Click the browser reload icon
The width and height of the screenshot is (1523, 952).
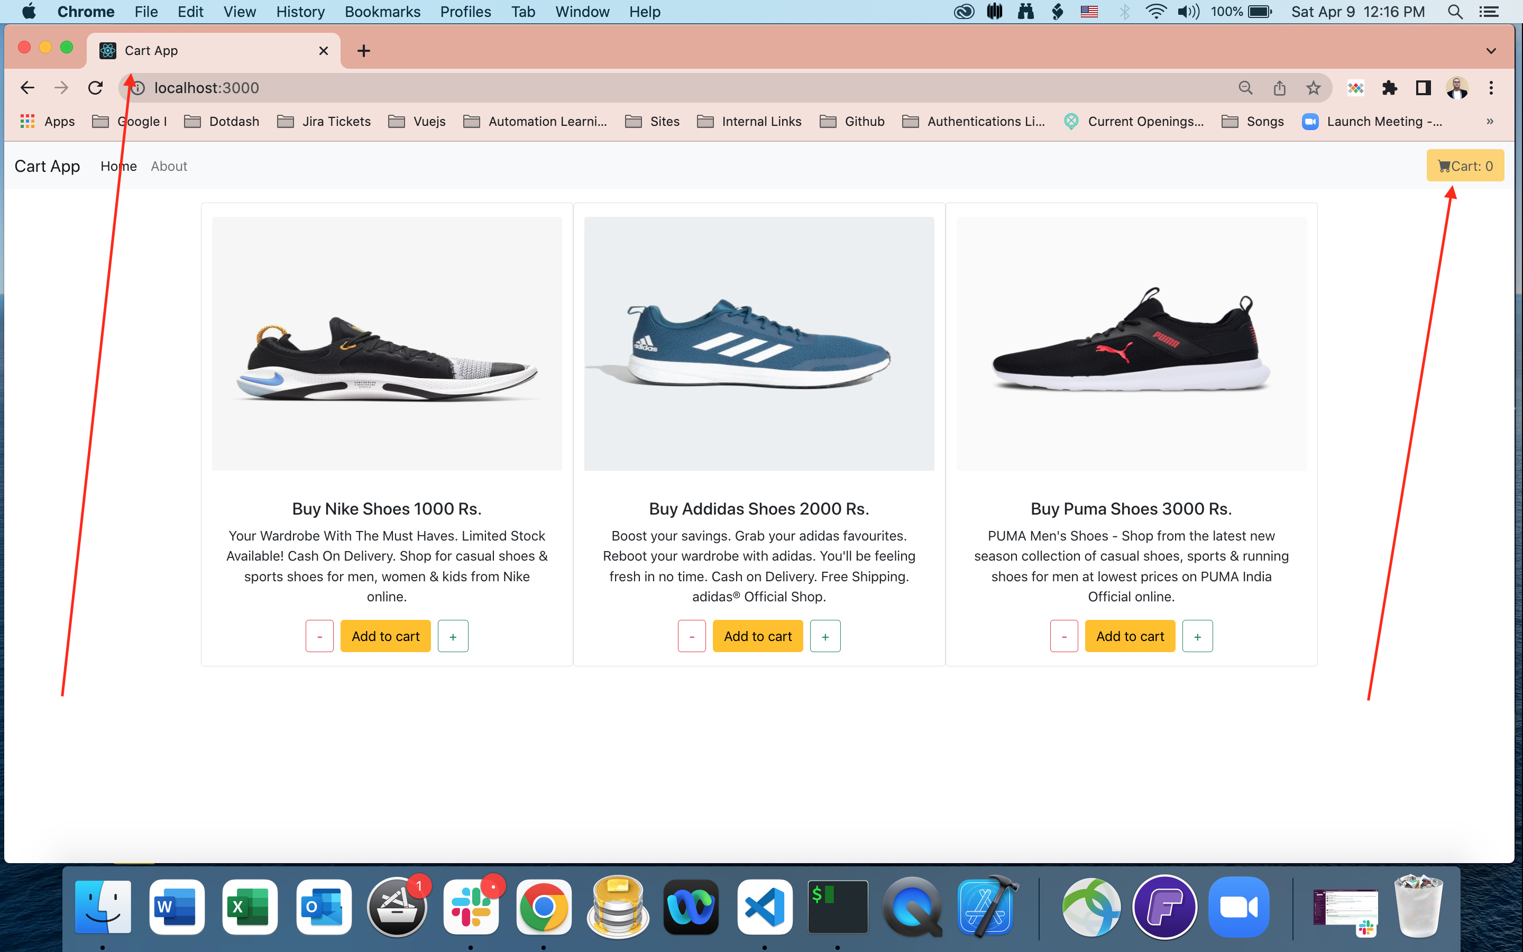[95, 88]
